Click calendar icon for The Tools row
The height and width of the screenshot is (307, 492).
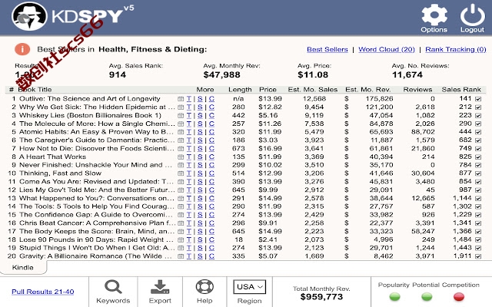pyautogui.click(x=181, y=206)
